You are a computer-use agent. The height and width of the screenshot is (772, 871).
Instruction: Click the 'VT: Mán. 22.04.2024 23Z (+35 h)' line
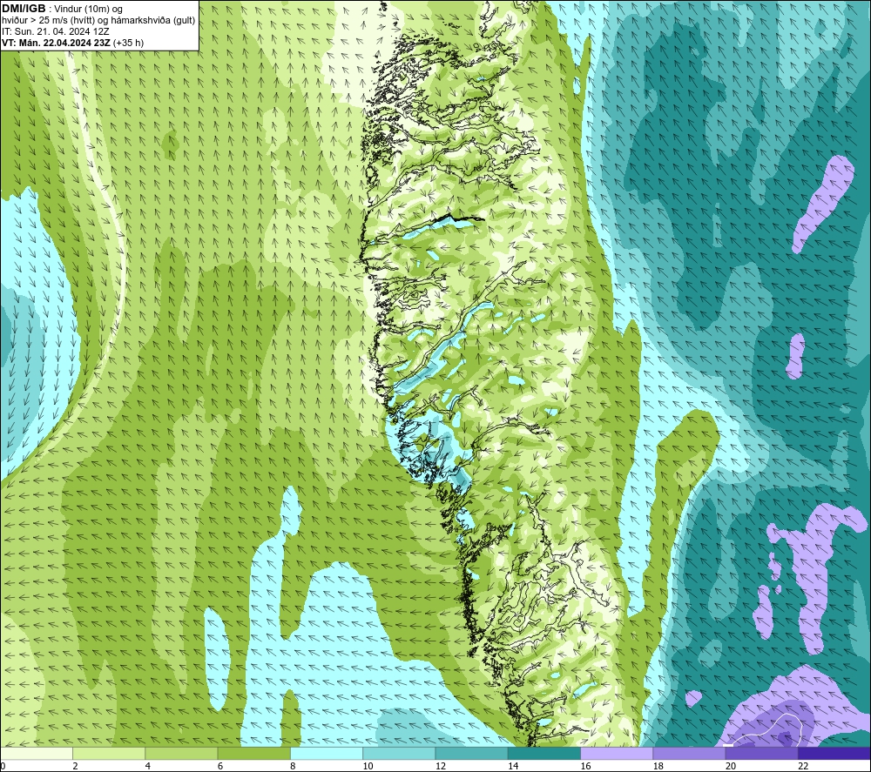click(73, 42)
